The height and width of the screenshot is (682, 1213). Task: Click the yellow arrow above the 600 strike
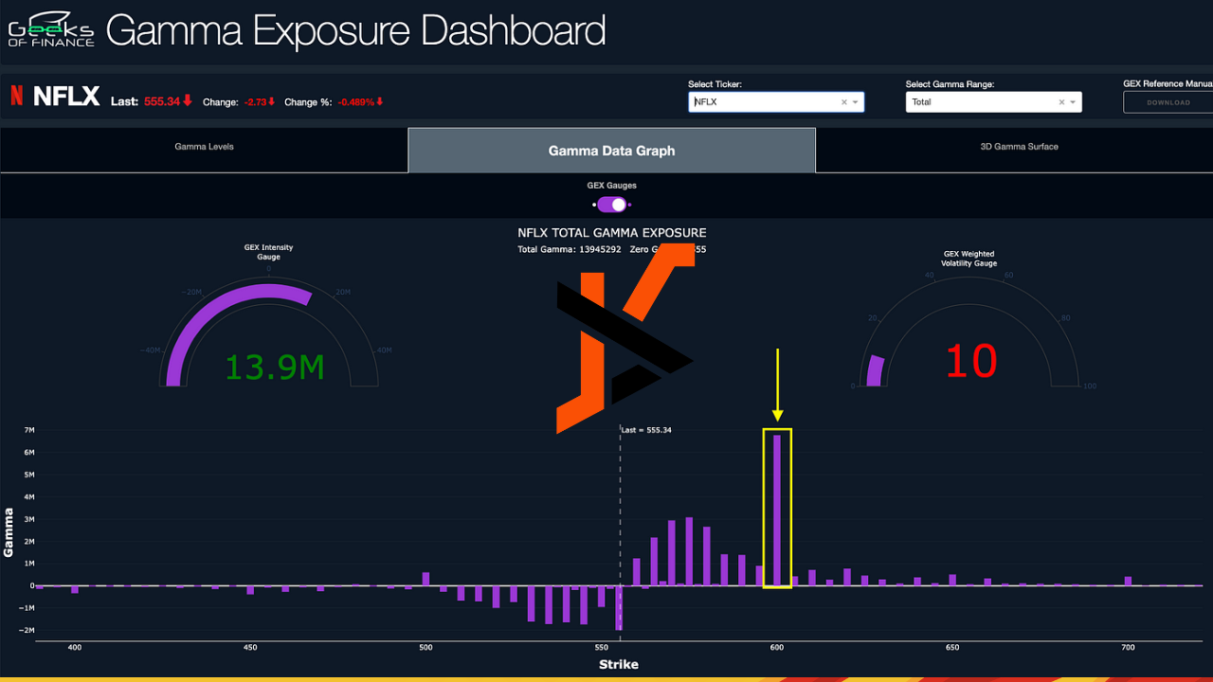coord(777,385)
